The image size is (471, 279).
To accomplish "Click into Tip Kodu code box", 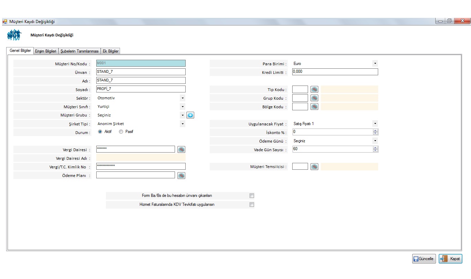I will click(300, 89).
